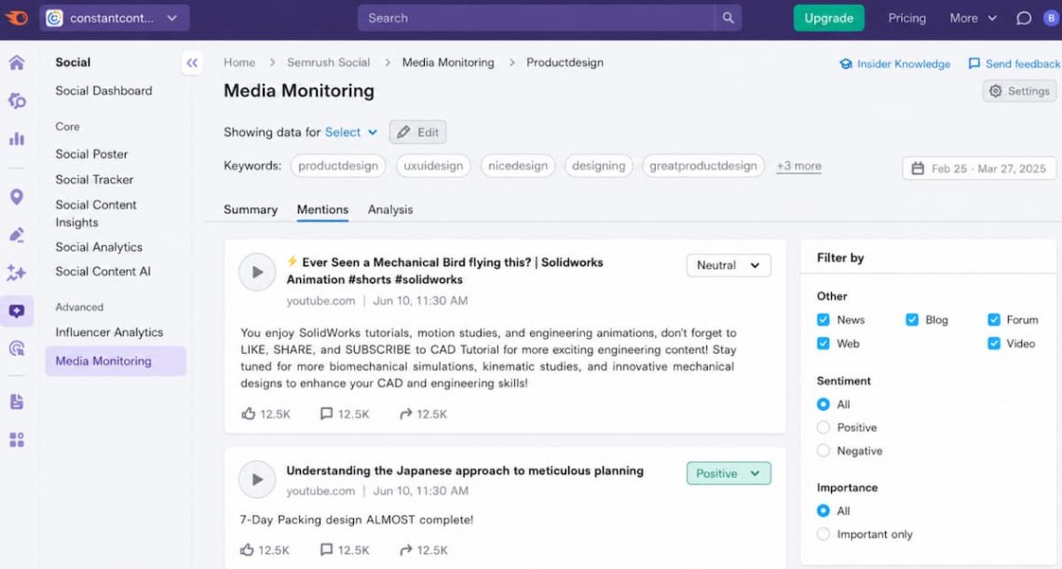
Task: Select Negative sentiment radio button
Action: pos(823,451)
